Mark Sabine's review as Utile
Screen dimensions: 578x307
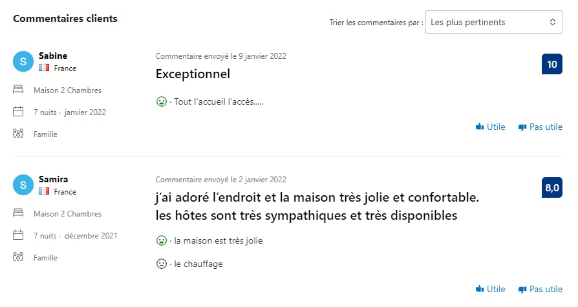click(490, 127)
